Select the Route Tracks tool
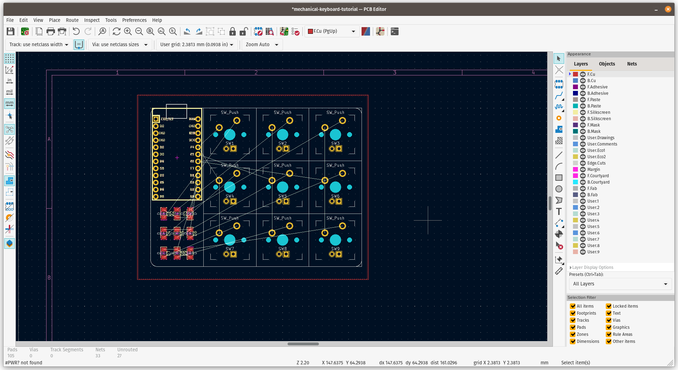The width and height of the screenshot is (678, 370). tap(559, 96)
